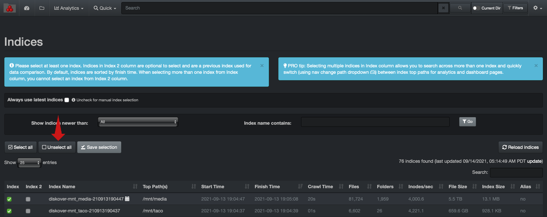Open the Analytics dropdown menu

click(69, 8)
